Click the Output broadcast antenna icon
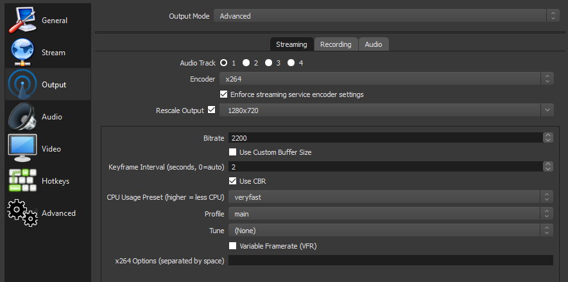568x282 pixels. (x=22, y=85)
